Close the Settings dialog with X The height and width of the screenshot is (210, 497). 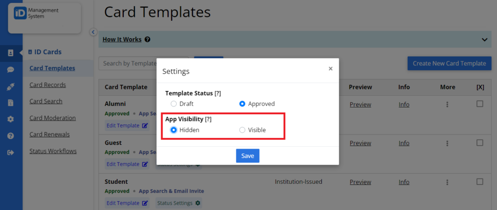pyautogui.click(x=331, y=69)
